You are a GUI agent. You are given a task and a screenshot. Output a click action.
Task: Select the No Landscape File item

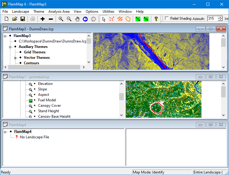[x=34, y=137]
